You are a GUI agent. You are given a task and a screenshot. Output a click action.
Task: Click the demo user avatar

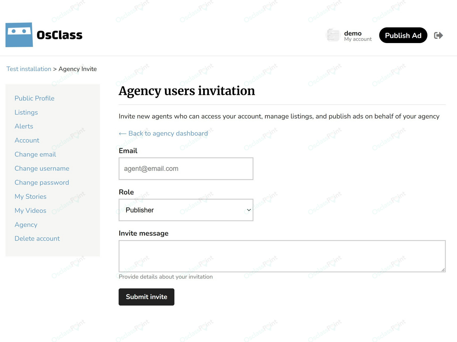pyautogui.click(x=333, y=35)
